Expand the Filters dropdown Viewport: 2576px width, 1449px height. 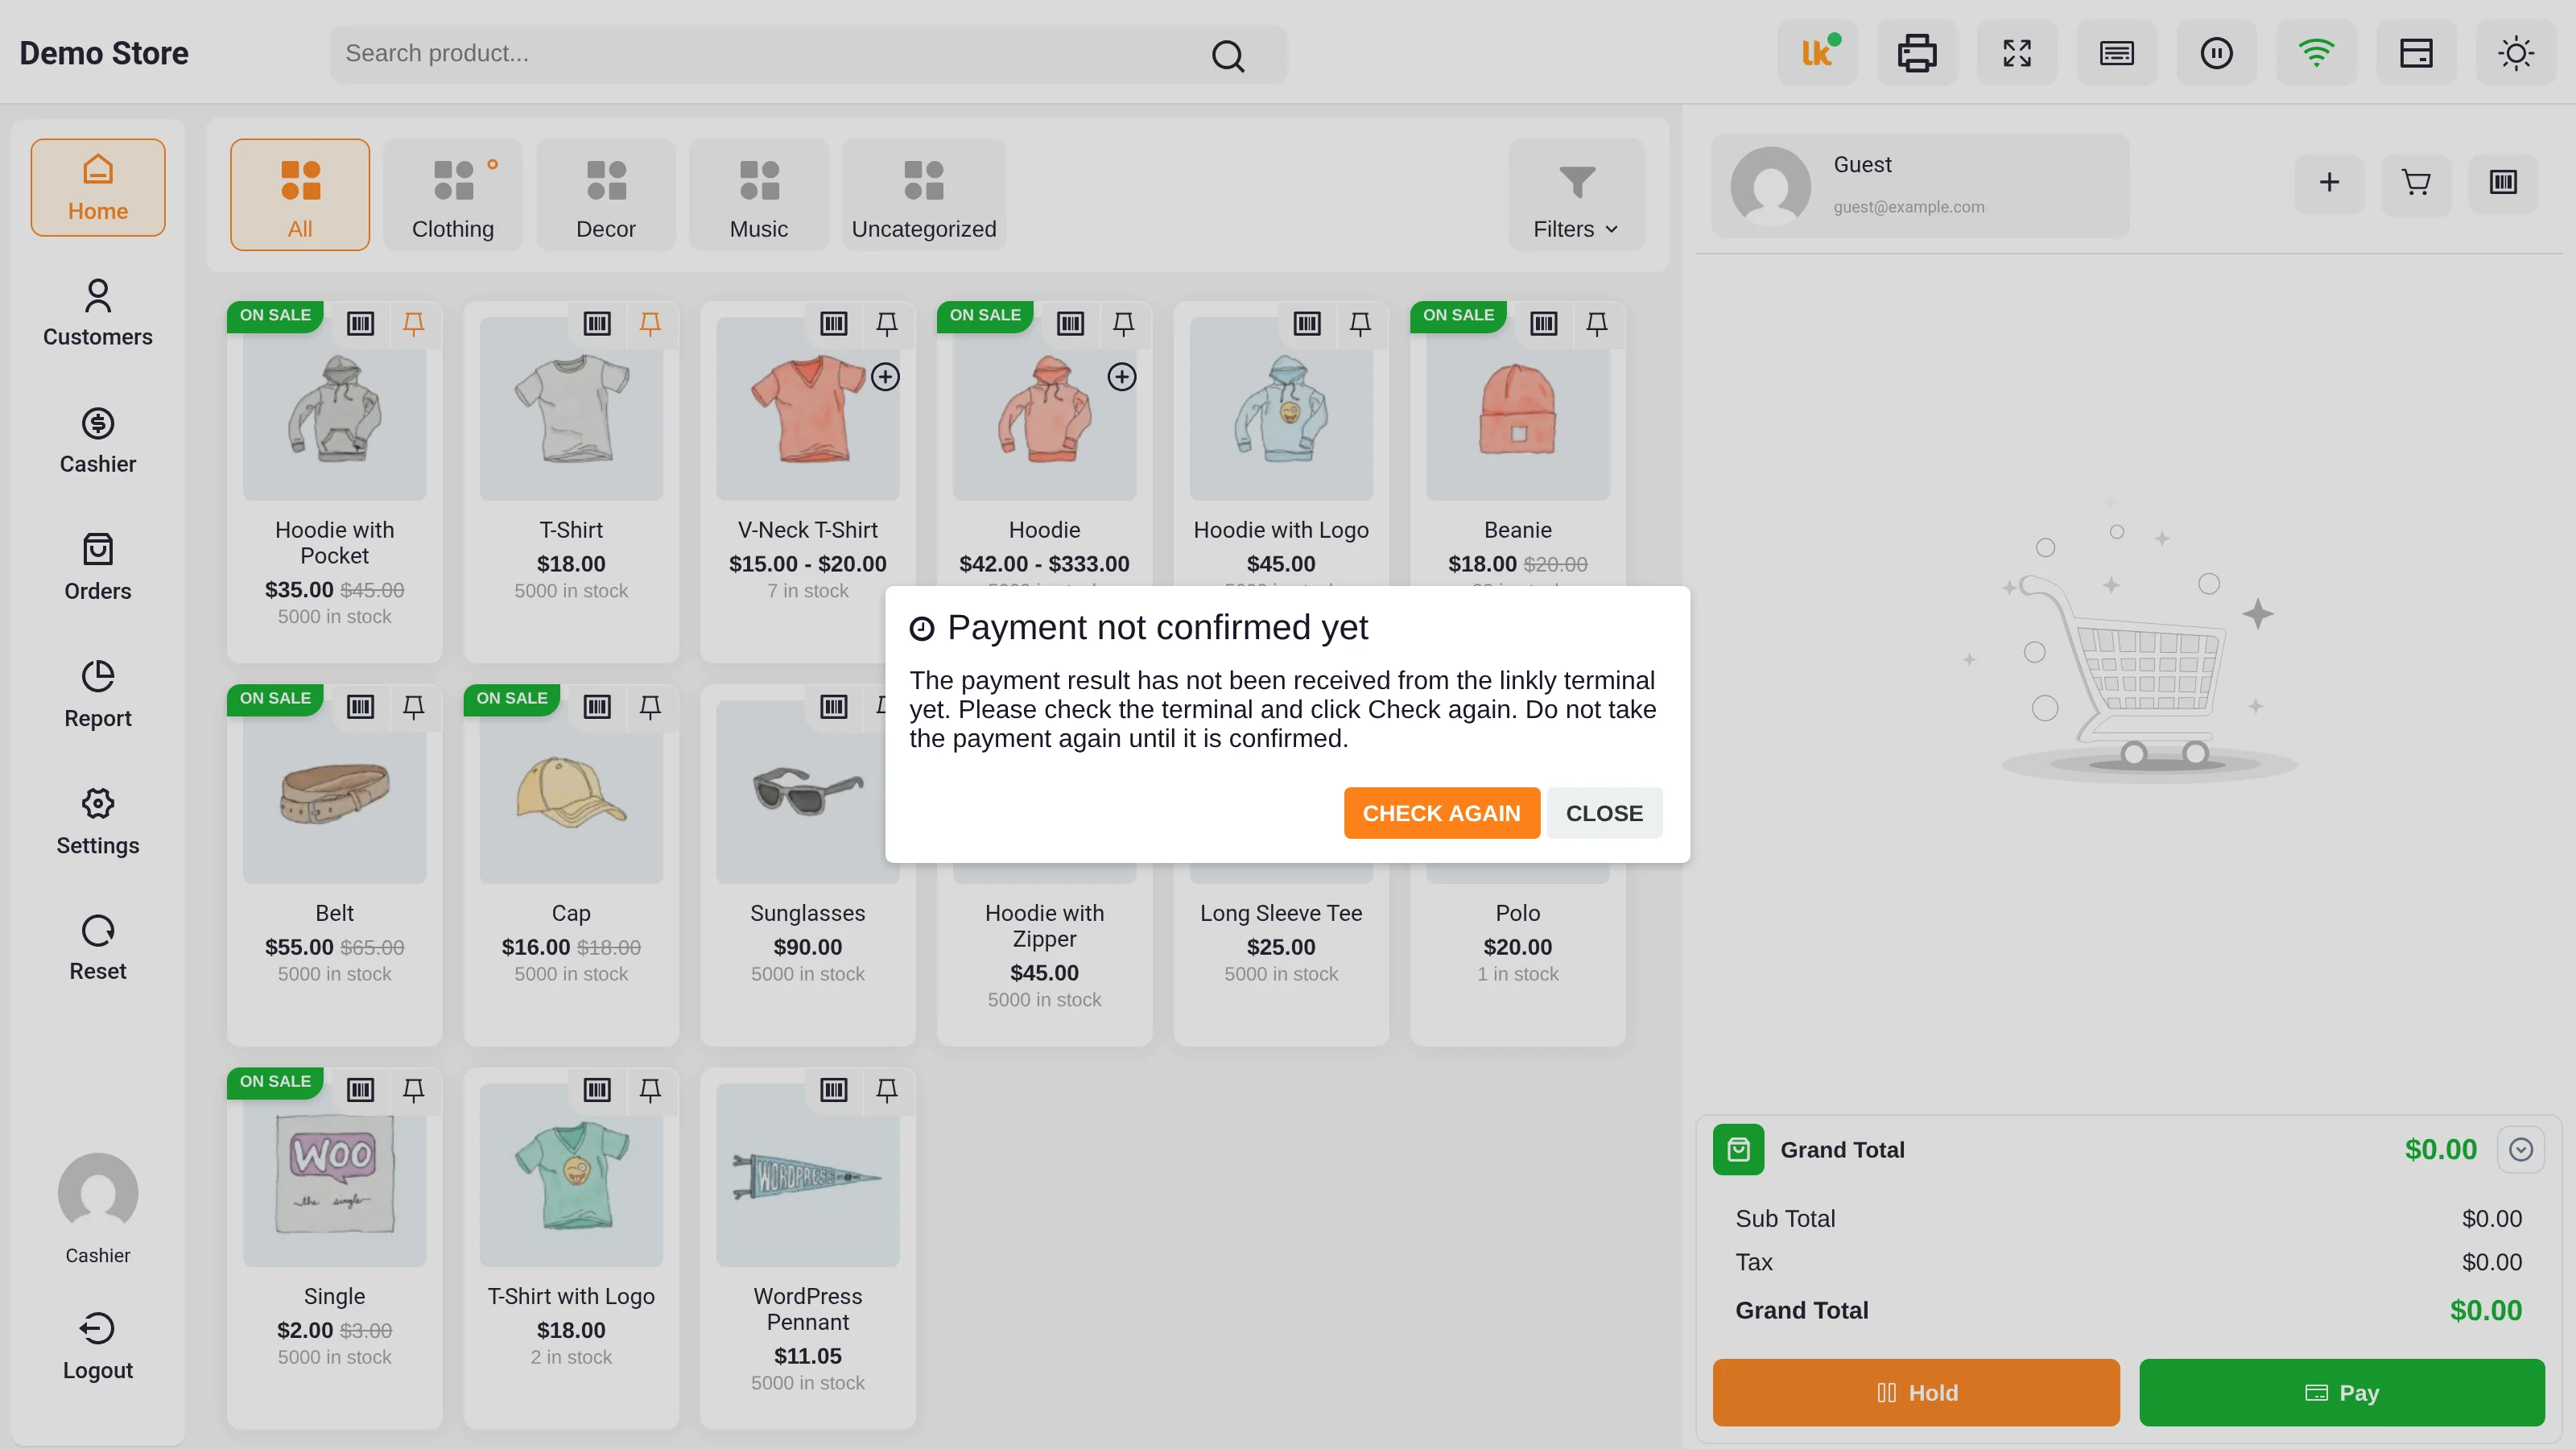click(1577, 195)
